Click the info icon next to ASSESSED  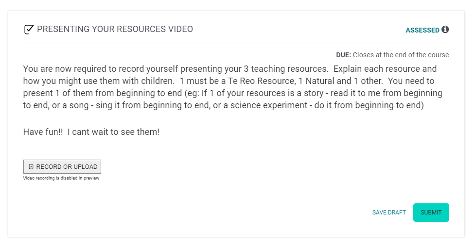click(x=445, y=30)
